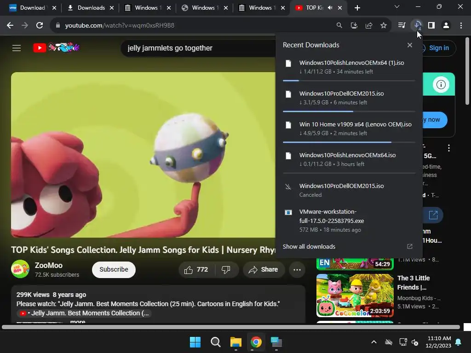Switch to the Windows tab with globe icon
Screen dimensions: 471x353
[x=204, y=8]
